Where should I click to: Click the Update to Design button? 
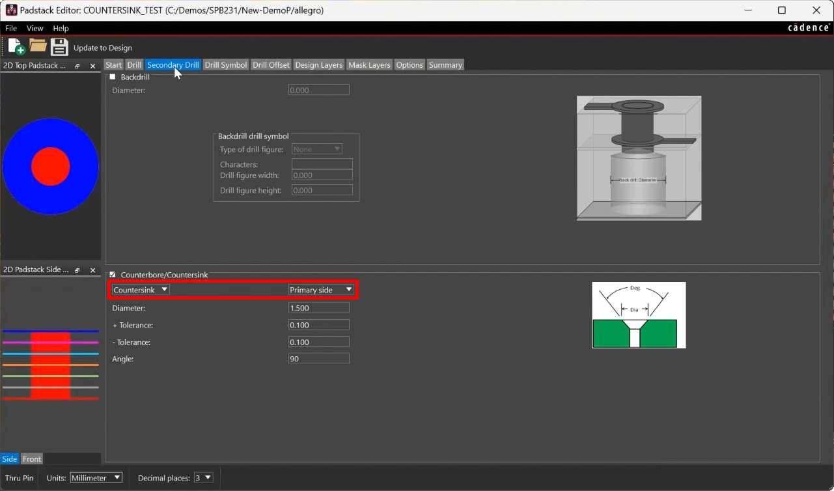coord(103,47)
